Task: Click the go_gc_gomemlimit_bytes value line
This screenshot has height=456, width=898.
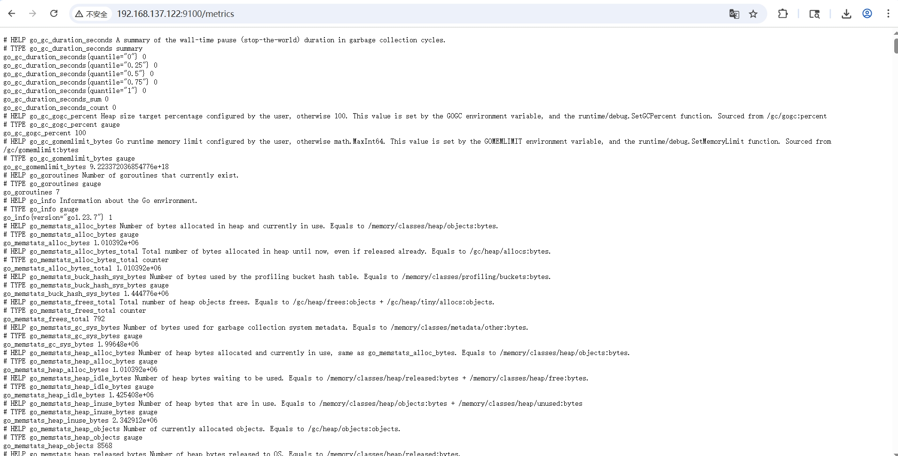Action: pyautogui.click(x=86, y=167)
